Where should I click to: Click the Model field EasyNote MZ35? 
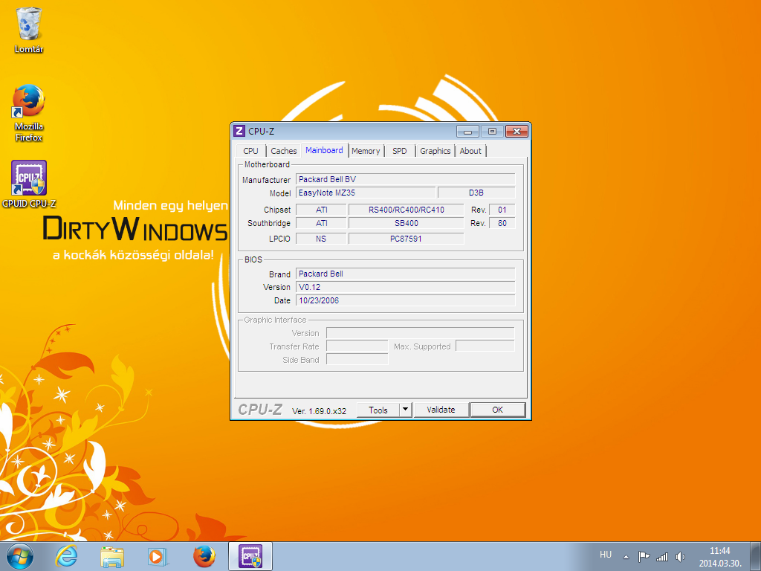[366, 193]
